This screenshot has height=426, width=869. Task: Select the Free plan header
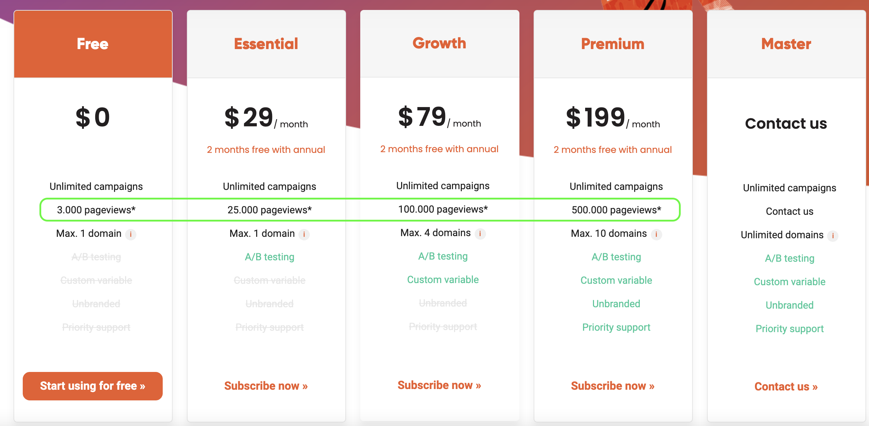coord(93,44)
